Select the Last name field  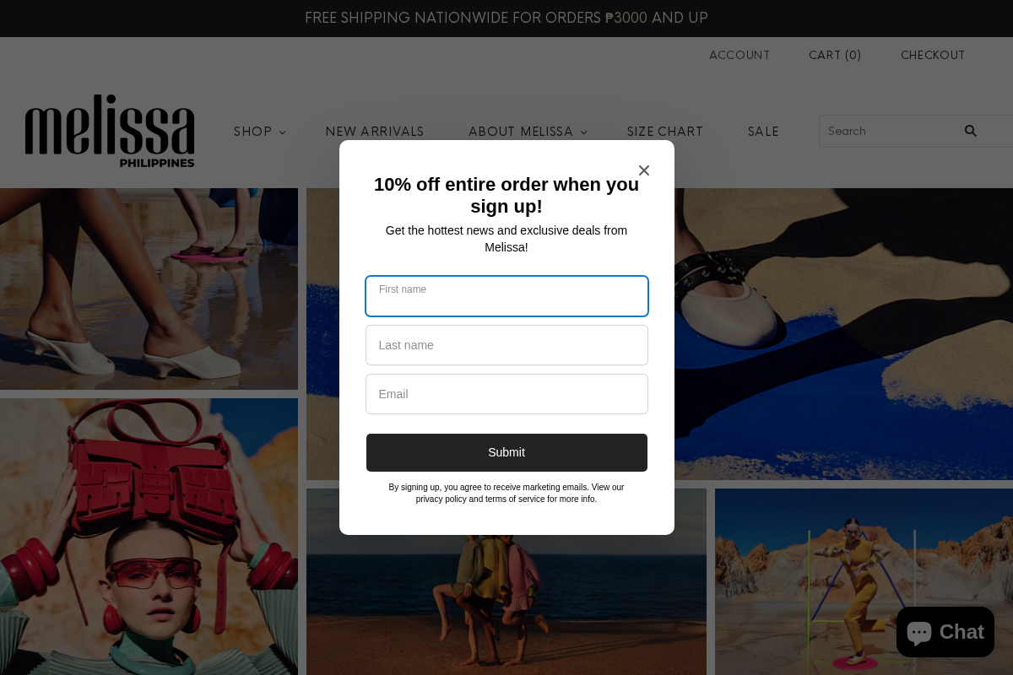click(x=506, y=345)
